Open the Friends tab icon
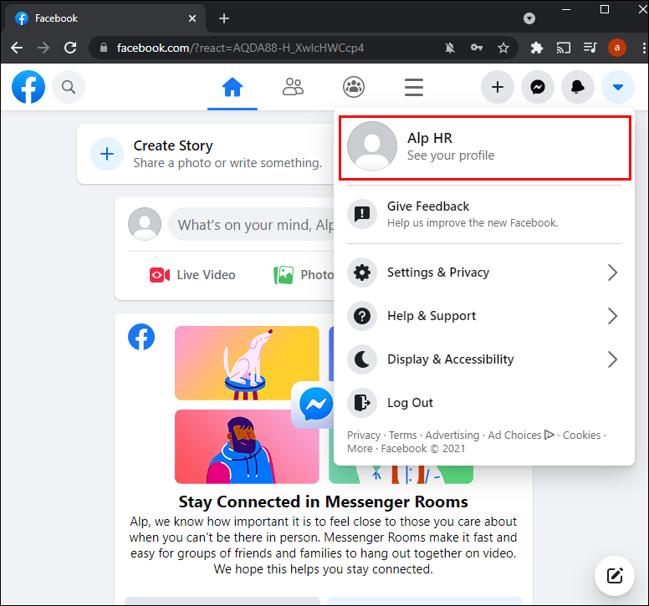This screenshot has height=606, width=649. tap(293, 87)
